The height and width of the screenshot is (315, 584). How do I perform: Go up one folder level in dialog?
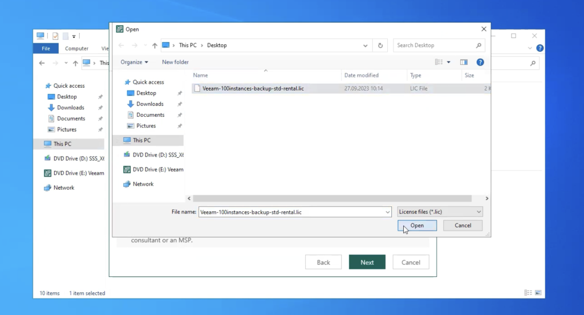pos(155,46)
